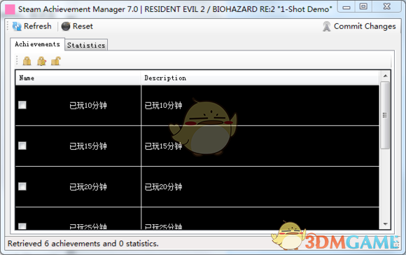The image size is (406, 255).
Task: Check the 已玩15分钟 achievement checkbox
Action: point(22,146)
